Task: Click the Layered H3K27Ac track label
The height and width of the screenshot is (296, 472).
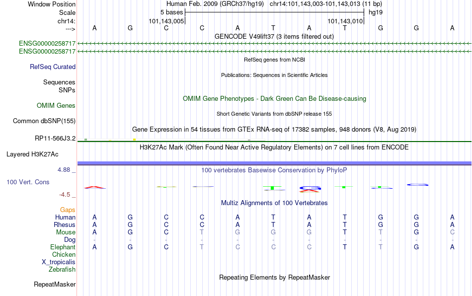Action: click(x=32, y=154)
